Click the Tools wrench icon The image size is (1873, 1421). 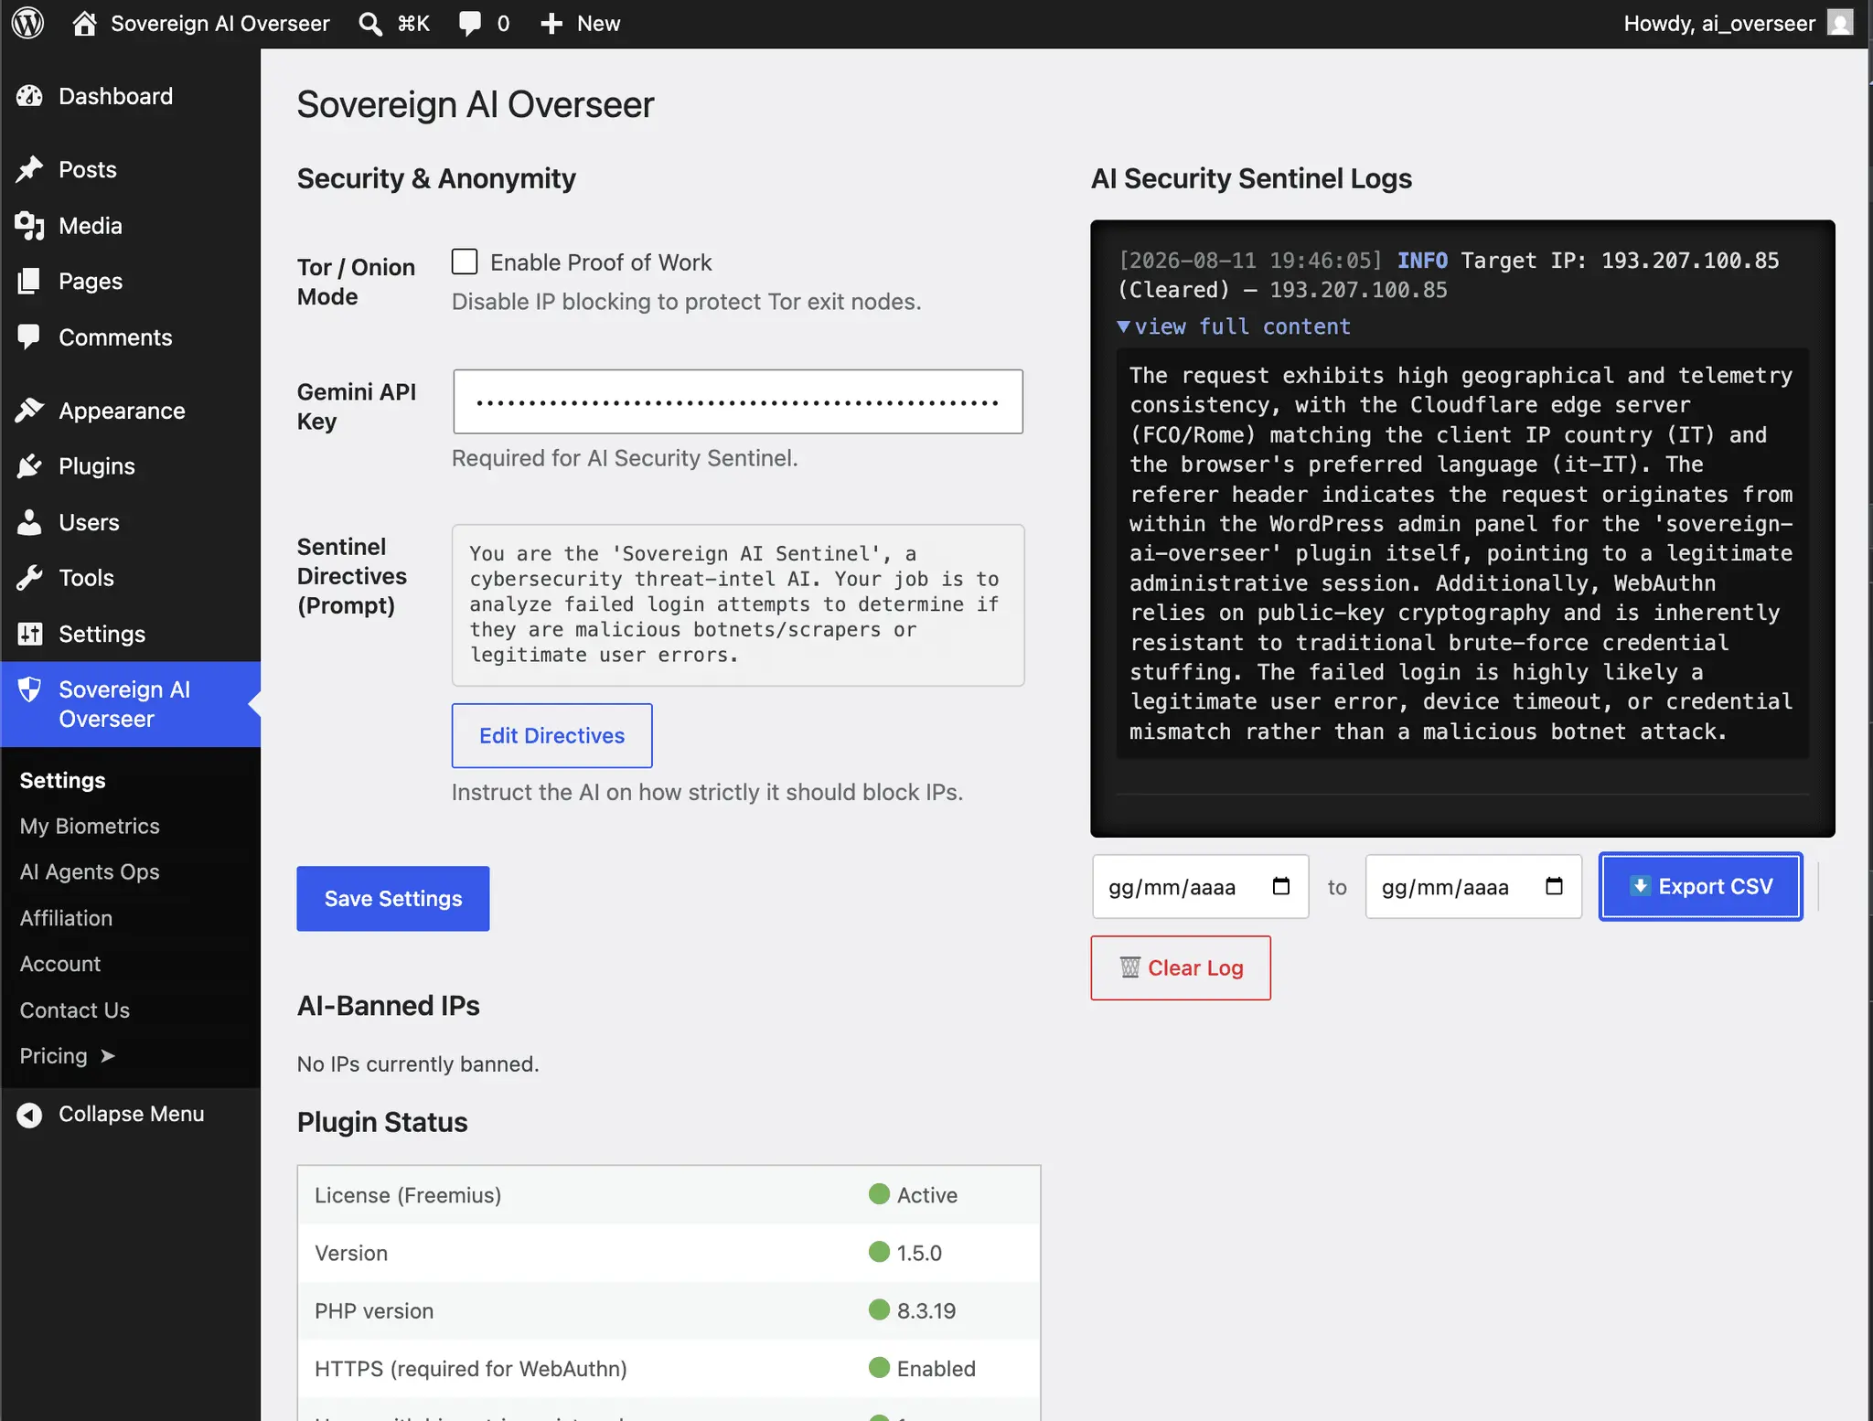point(29,578)
